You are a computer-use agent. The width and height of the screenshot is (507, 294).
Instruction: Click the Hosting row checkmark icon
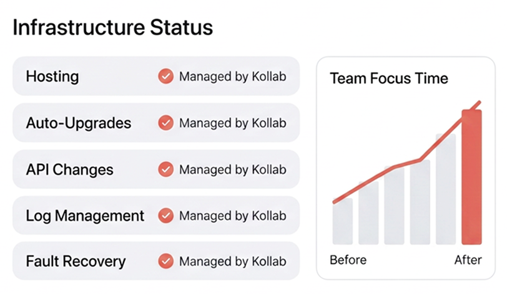165,77
